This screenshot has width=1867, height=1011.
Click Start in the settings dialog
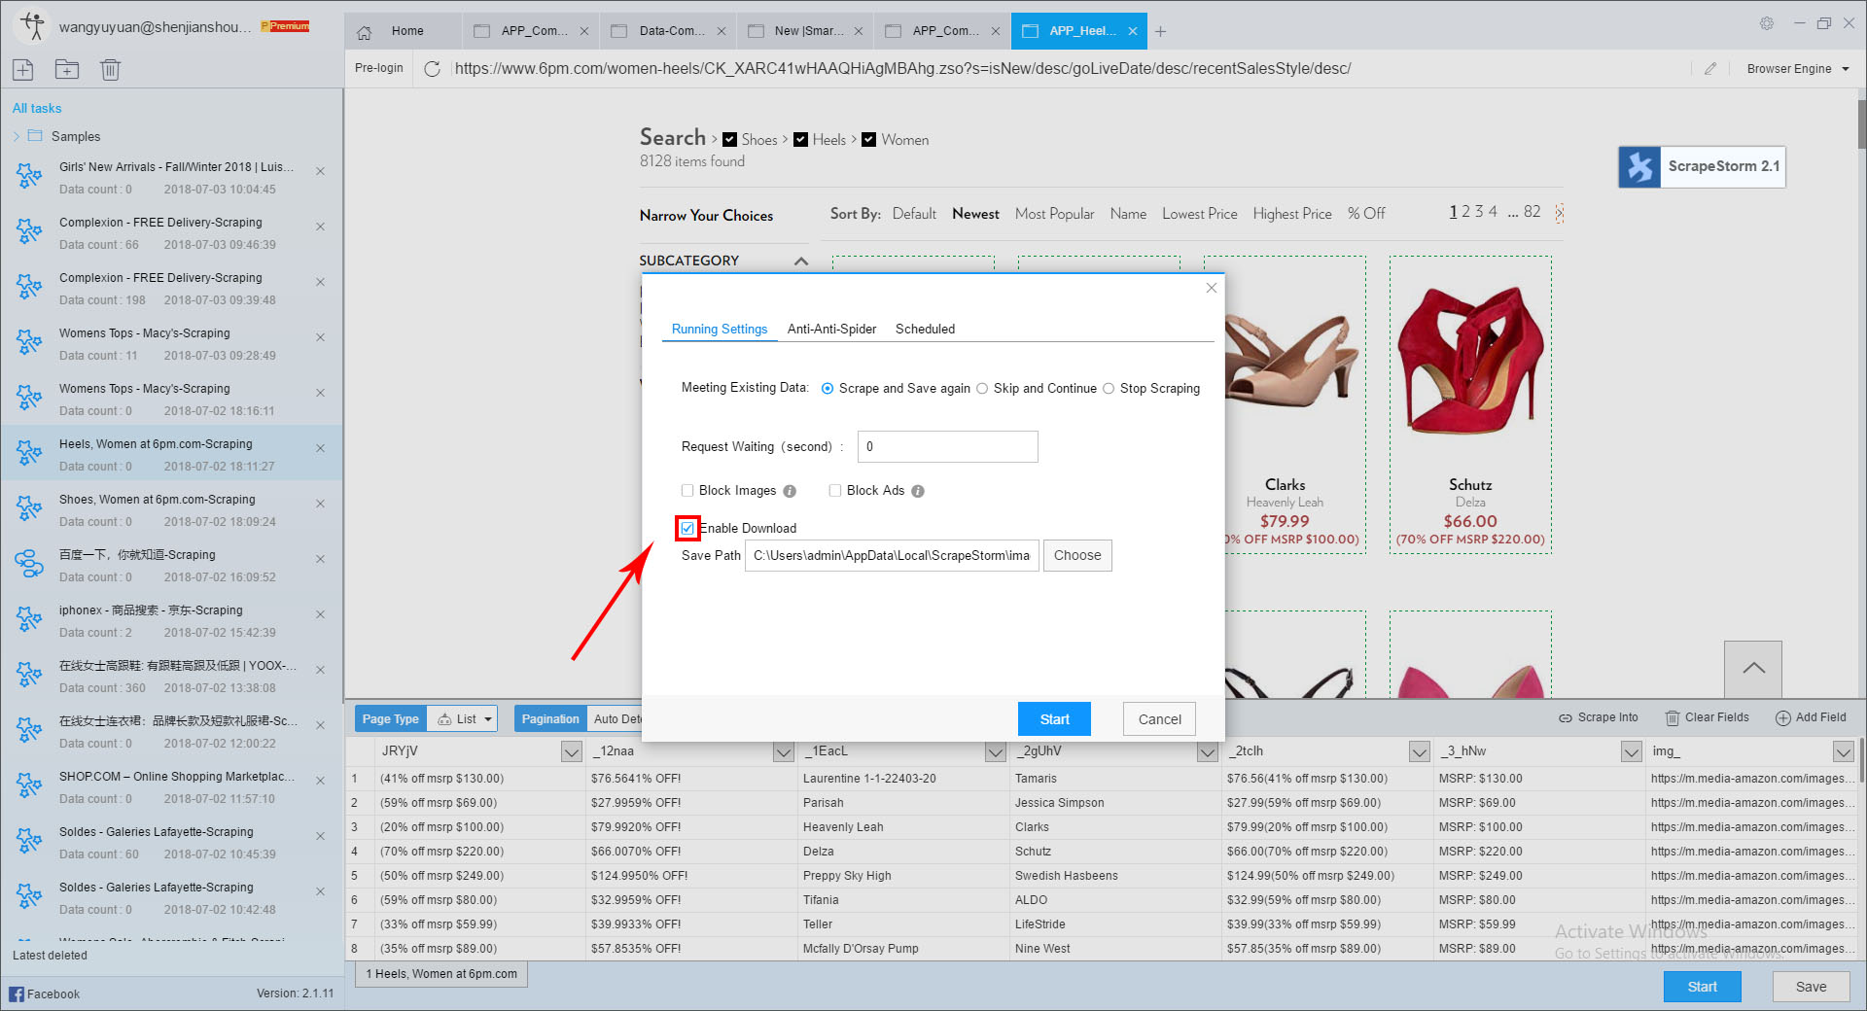coord(1054,719)
